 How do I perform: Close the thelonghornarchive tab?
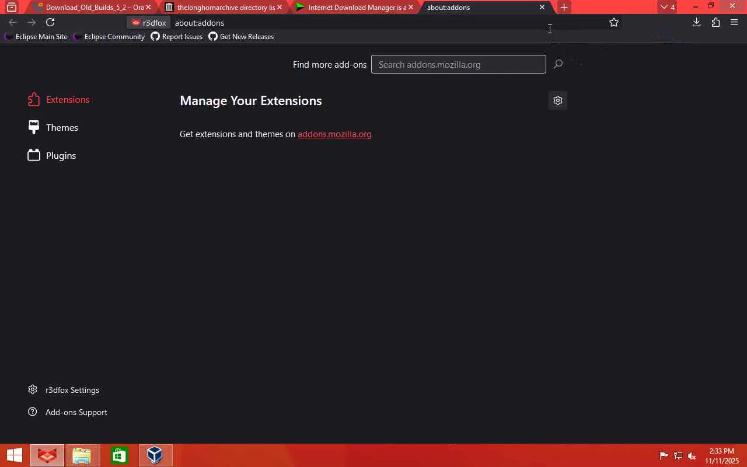coord(280,7)
